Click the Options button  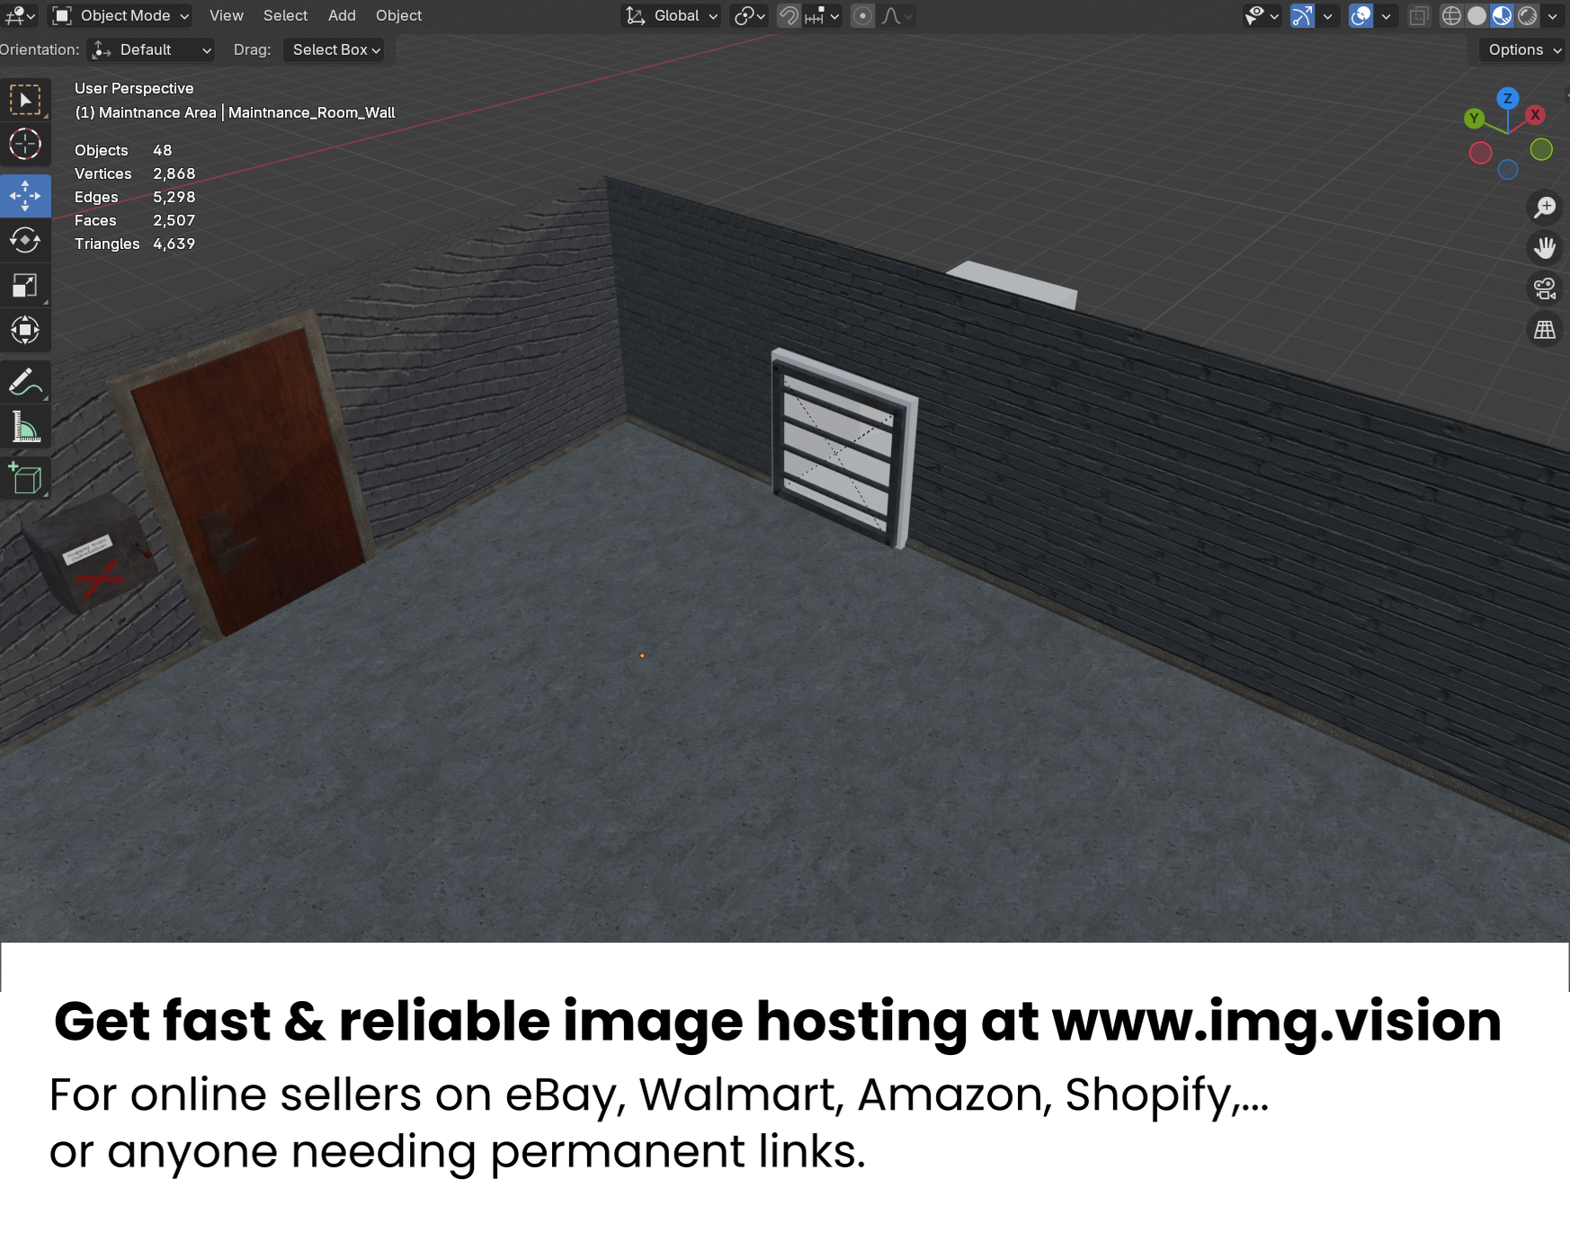1523,50
